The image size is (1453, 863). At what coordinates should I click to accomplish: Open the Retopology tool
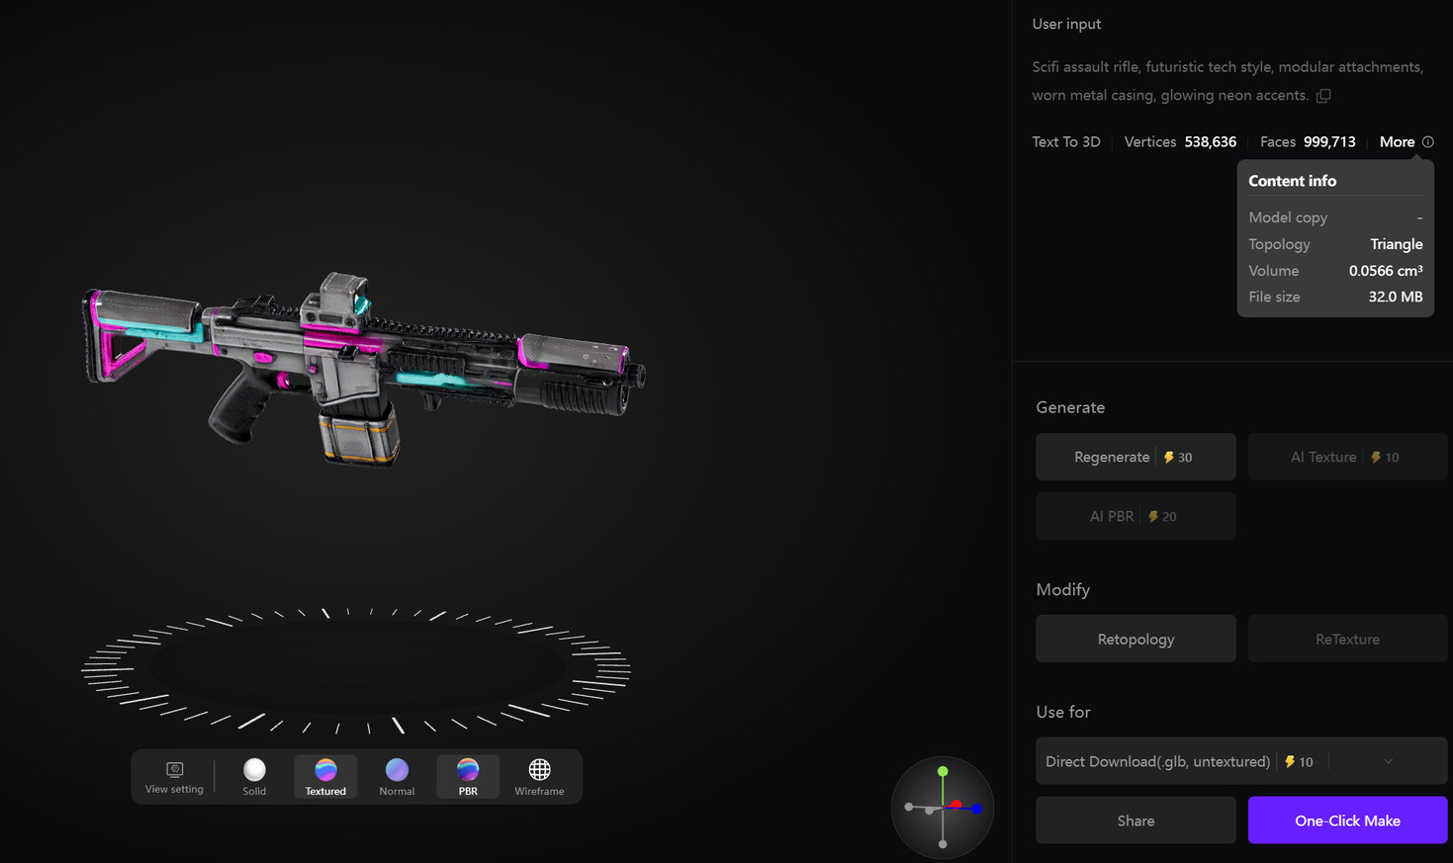(x=1135, y=638)
